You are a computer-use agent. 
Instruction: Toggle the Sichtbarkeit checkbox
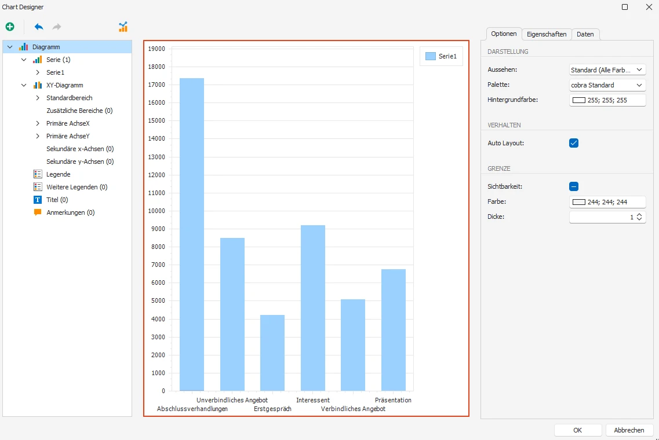click(x=574, y=186)
